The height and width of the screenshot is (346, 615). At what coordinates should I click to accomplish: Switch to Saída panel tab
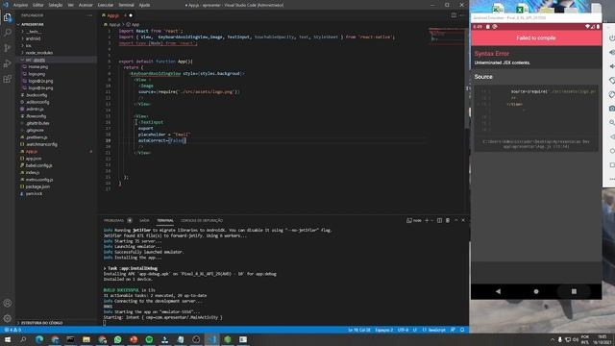[144, 220]
